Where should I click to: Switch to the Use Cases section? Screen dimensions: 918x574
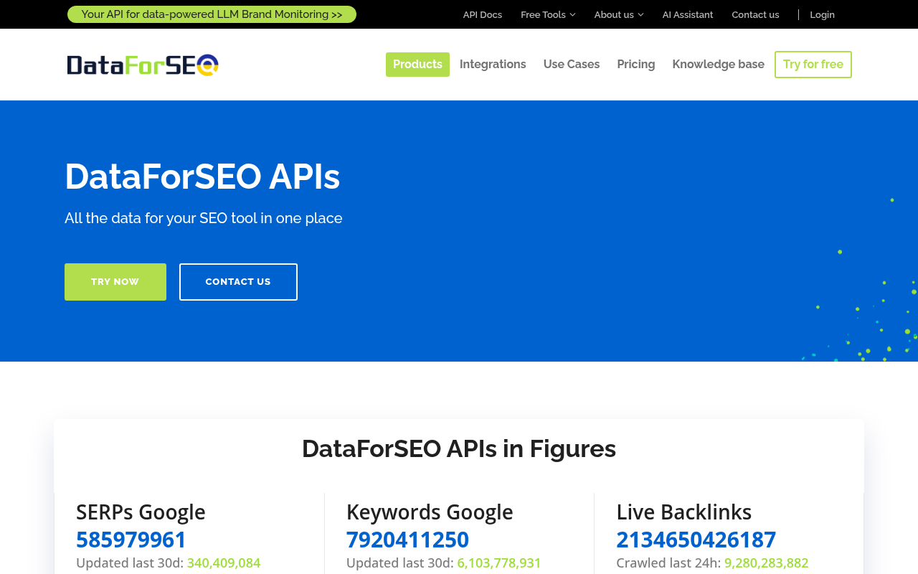(x=572, y=63)
